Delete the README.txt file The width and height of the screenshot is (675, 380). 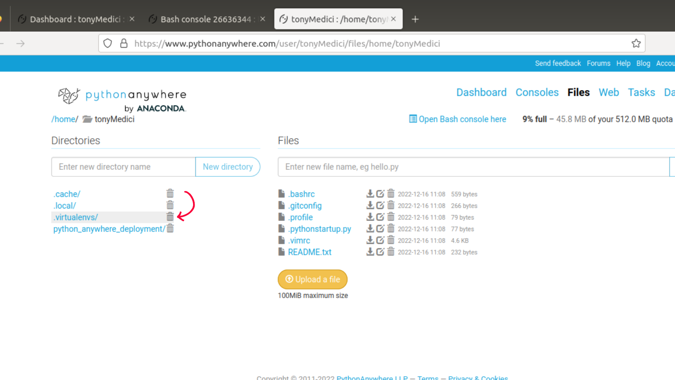click(x=391, y=251)
